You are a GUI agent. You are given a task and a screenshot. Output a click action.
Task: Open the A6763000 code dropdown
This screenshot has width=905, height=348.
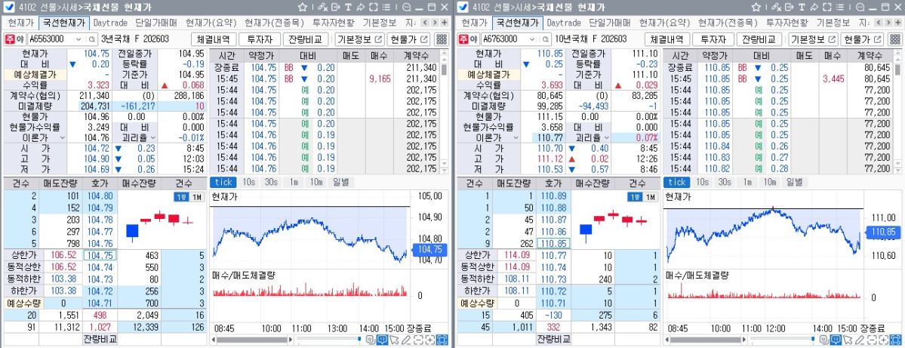pos(532,39)
